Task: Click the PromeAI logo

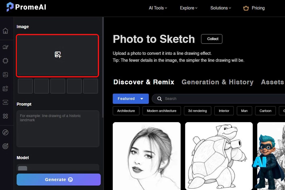Action: [x=26, y=7]
